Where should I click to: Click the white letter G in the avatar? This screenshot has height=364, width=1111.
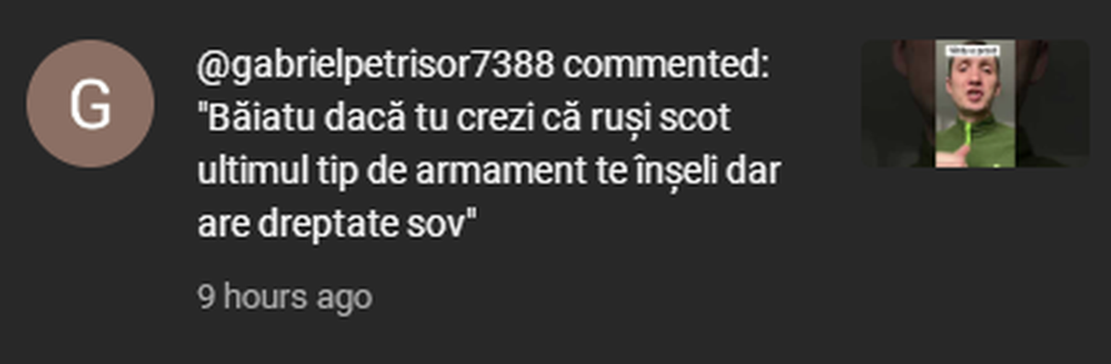90,105
